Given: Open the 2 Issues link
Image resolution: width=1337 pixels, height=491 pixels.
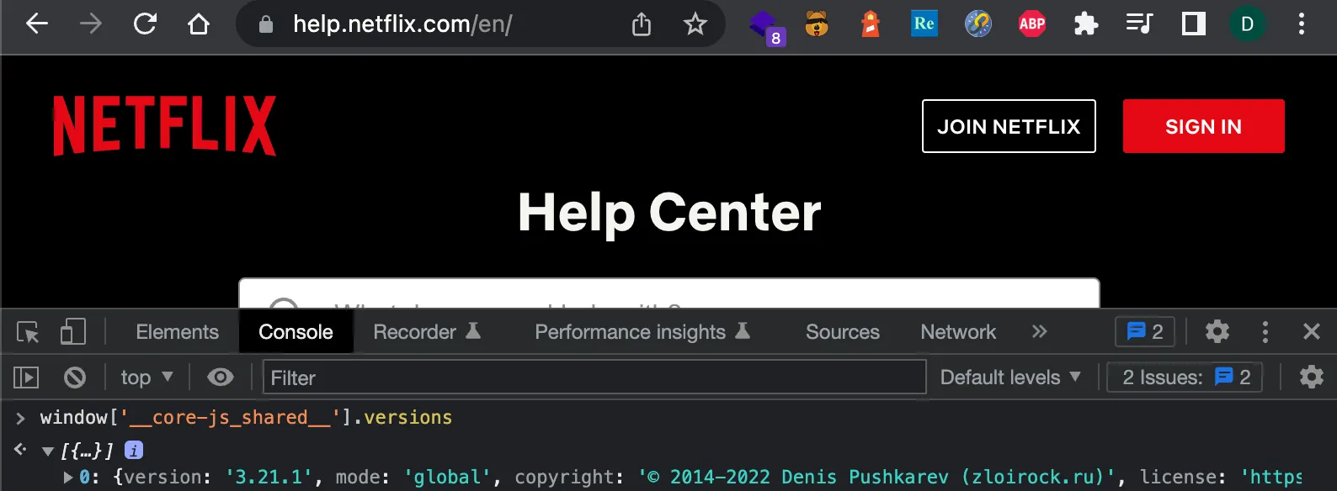Looking at the screenshot, I should [1185, 377].
